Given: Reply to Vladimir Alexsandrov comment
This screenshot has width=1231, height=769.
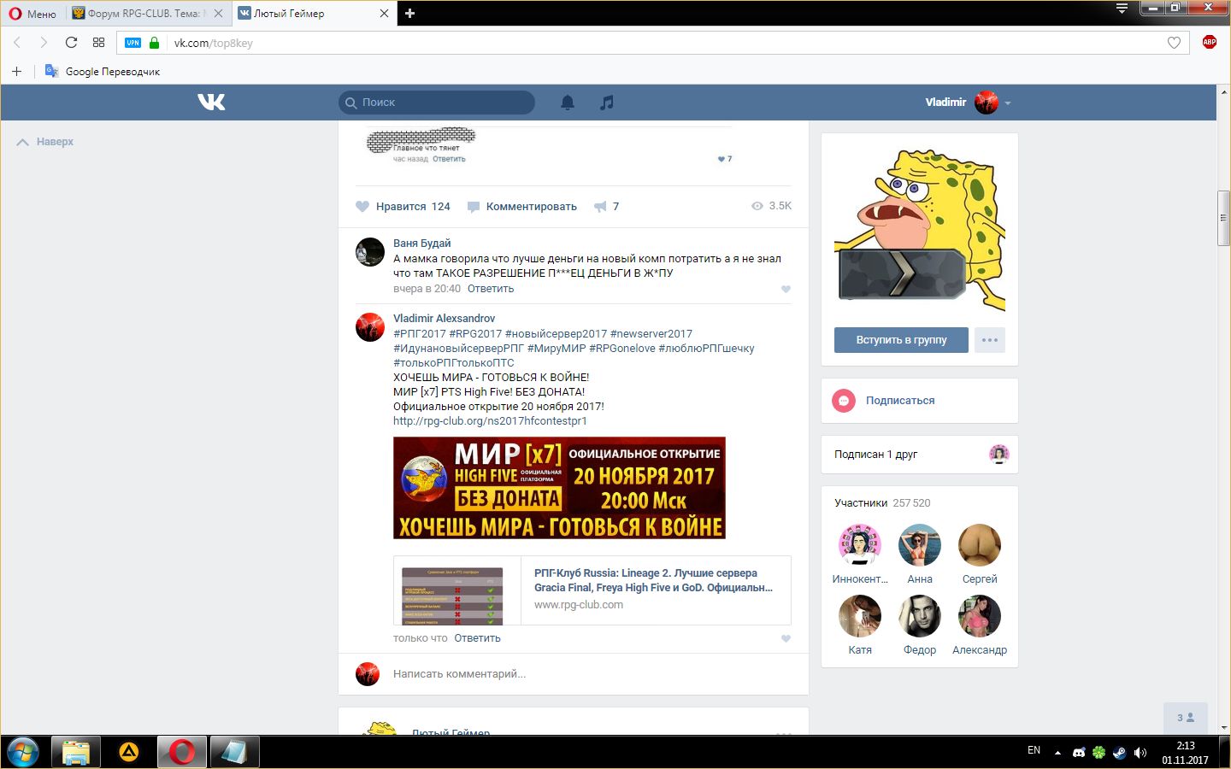Looking at the screenshot, I should pyautogui.click(x=477, y=638).
